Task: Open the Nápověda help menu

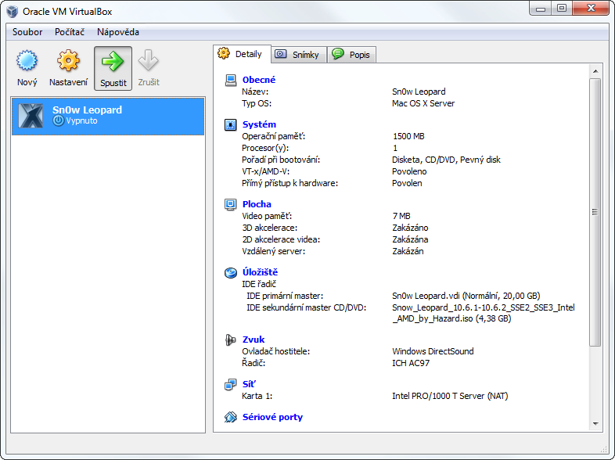Action: coord(118,32)
